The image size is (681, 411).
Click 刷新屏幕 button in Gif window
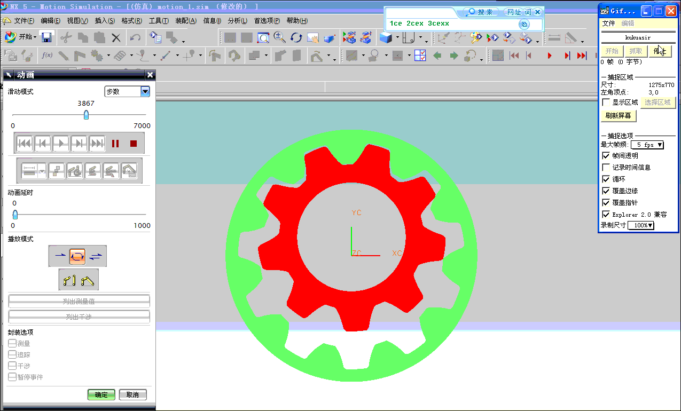point(619,116)
